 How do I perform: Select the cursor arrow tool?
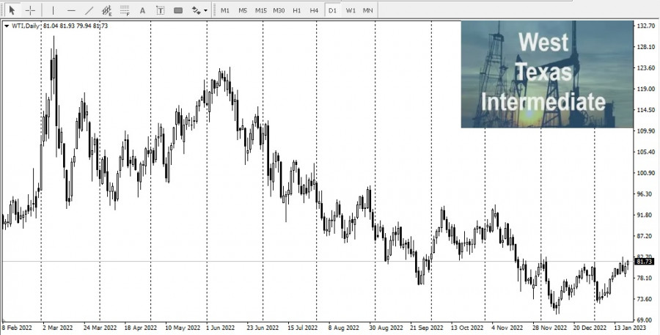click(x=12, y=10)
